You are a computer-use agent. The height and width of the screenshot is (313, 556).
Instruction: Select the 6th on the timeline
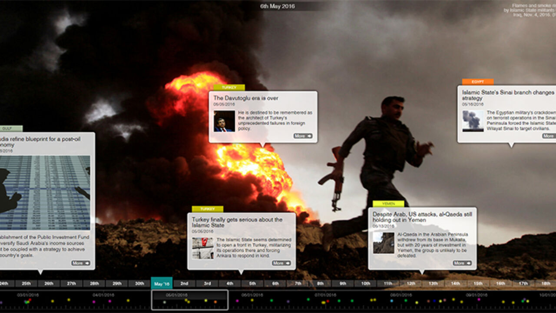(x=275, y=283)
